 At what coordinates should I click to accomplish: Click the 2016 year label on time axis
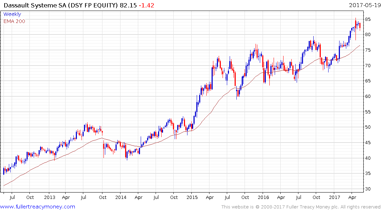coord(263,197)
